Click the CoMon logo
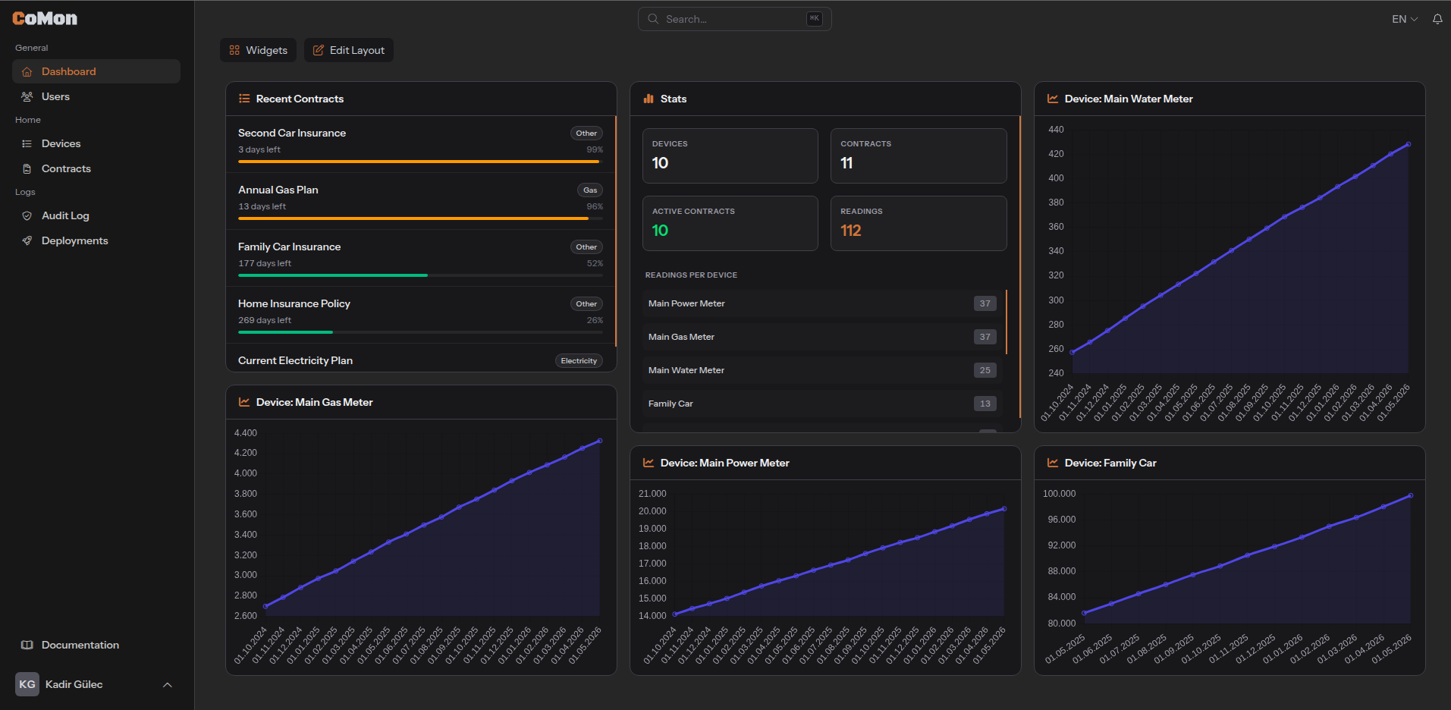1451x710 pixels. click(x=45, y=18)
